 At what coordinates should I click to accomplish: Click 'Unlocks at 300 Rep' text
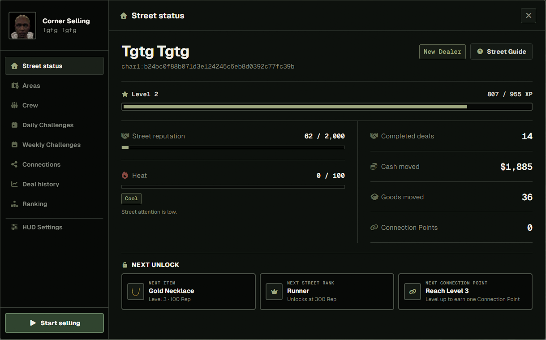pos(312,299)
